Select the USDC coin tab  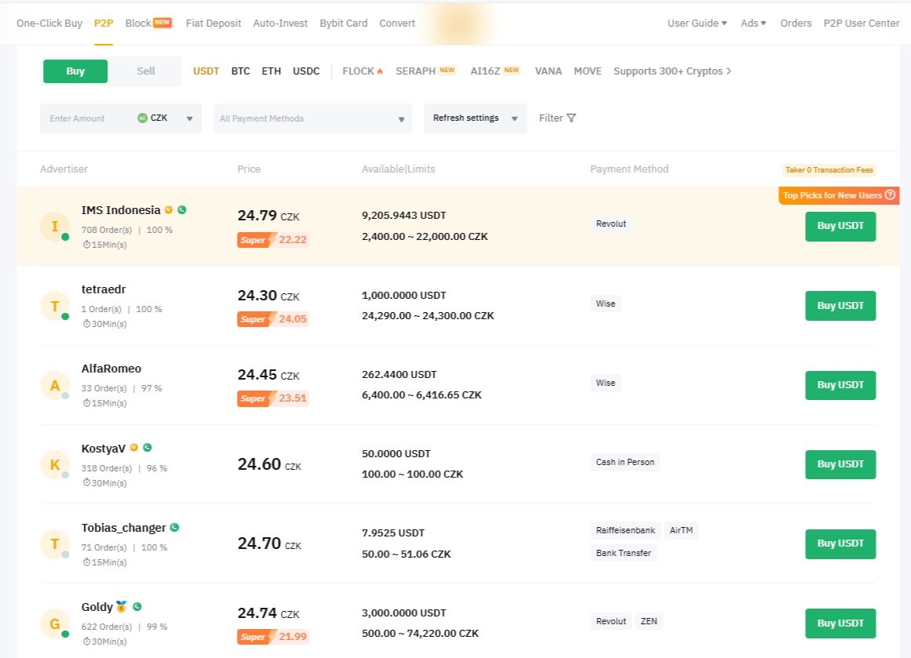[306, 71]
